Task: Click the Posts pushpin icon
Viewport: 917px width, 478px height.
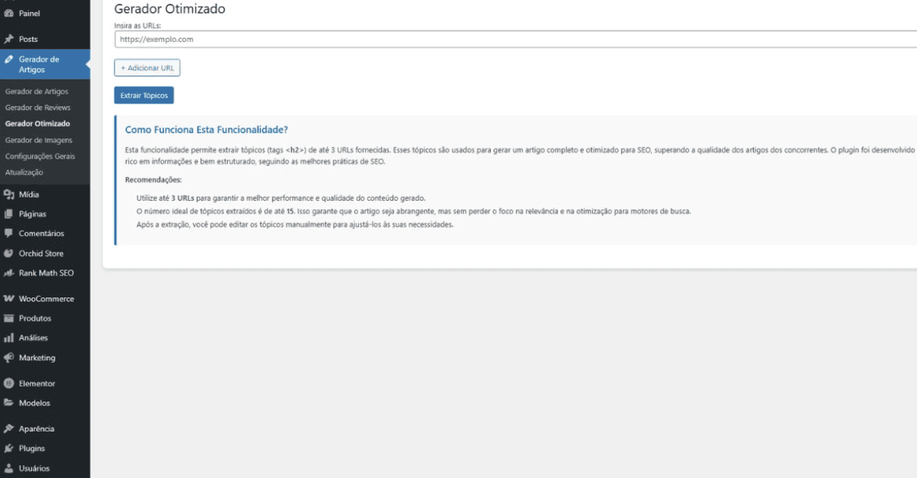Action: tap(9, 39)
